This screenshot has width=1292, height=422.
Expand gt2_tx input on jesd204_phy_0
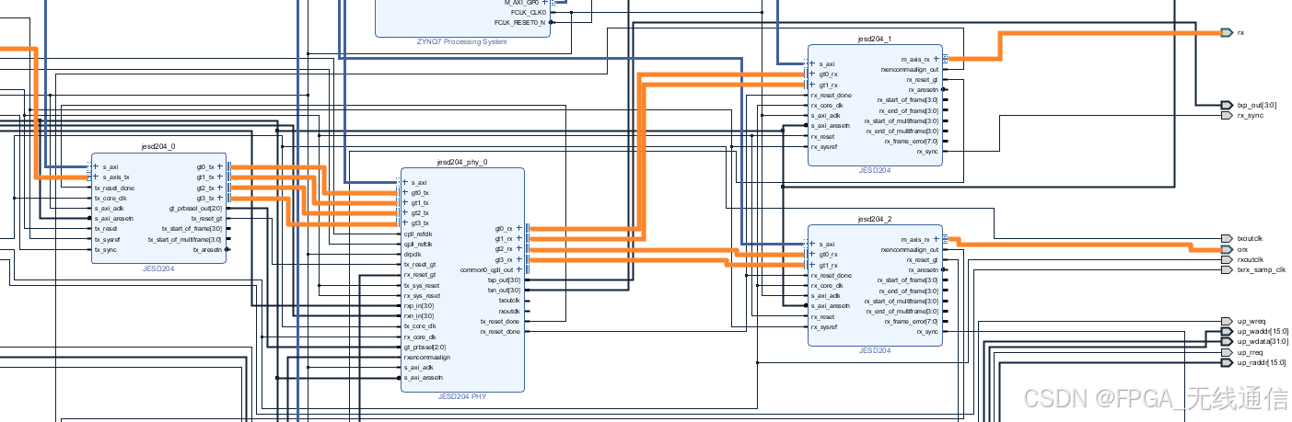pos(405,212)
